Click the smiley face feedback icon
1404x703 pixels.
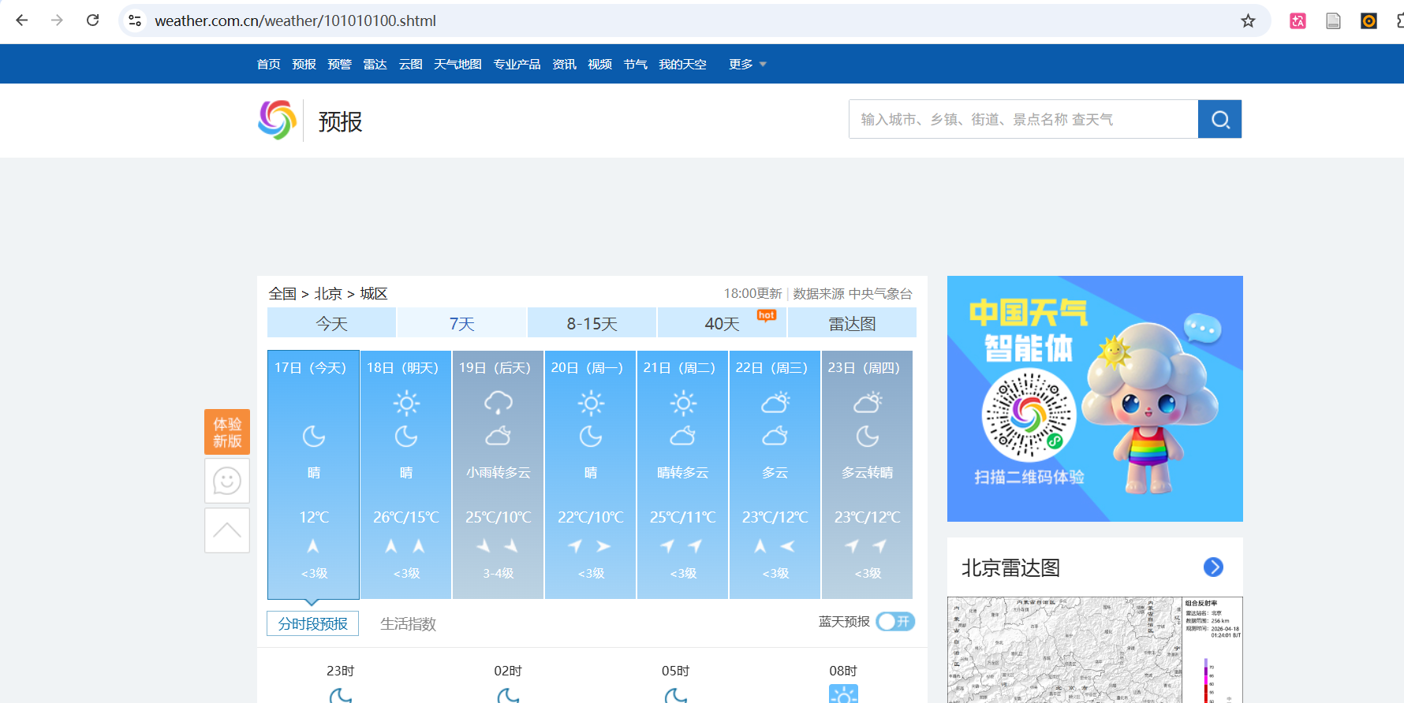[227, 481]
